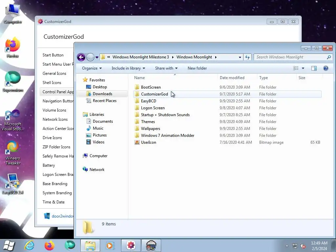Screen dimensions: 336x252
Task: Open the Share with menu
Action: click(166, 68)
